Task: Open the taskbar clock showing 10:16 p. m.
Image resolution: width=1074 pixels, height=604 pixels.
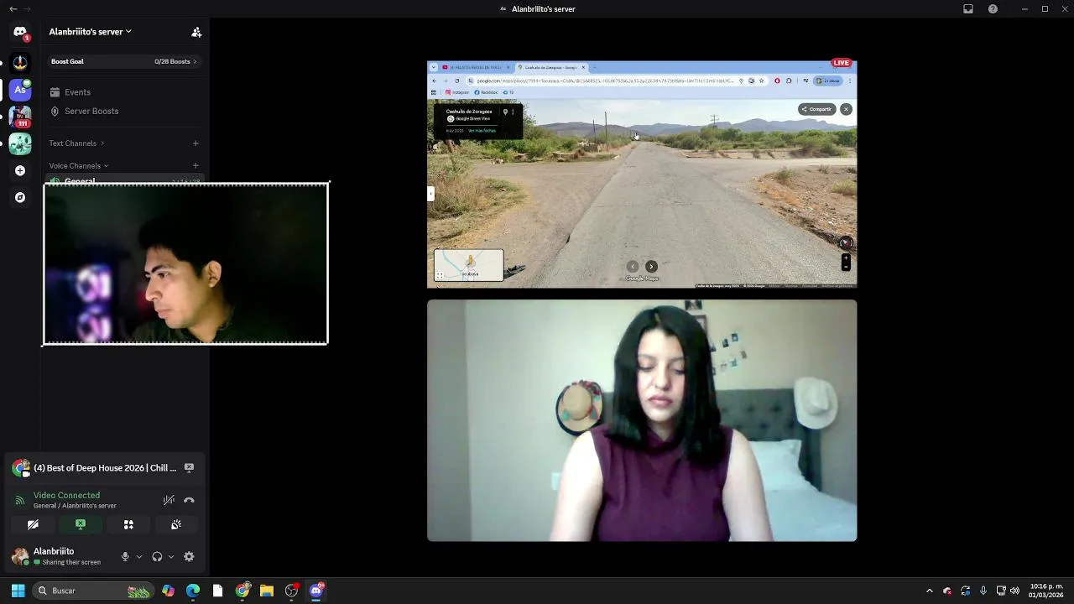Action: [x=1046, y=591]
